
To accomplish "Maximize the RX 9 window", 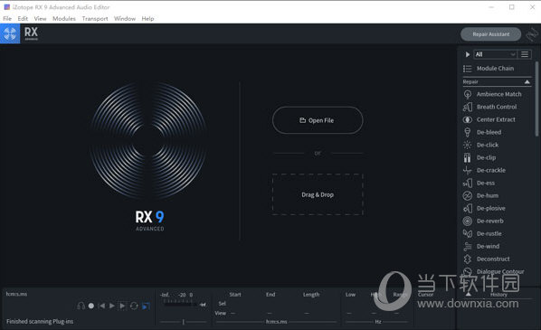I will (x=512, y=7).
